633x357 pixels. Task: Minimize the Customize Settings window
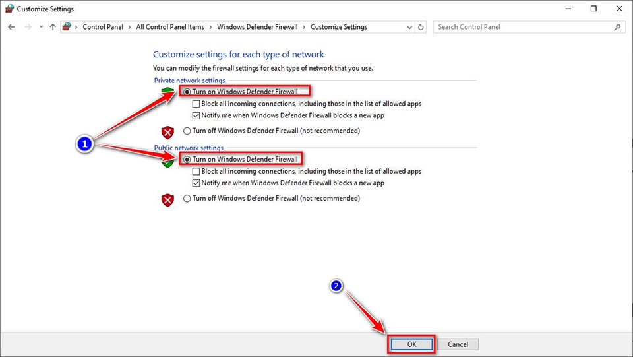tap(568, 9)
